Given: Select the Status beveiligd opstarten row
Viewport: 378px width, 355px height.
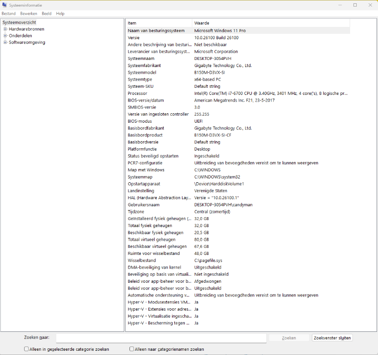Looking at the screenshot, I should pos(238,156).
